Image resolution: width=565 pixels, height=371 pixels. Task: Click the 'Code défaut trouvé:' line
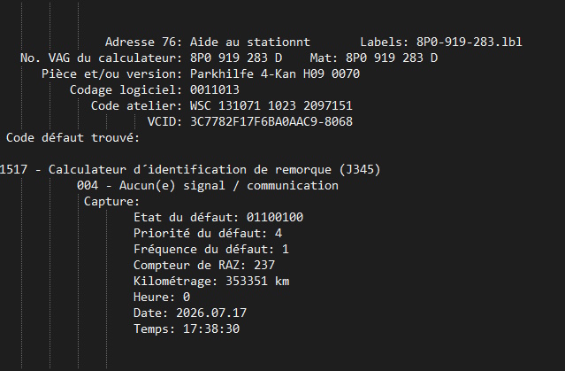[73, 137]
